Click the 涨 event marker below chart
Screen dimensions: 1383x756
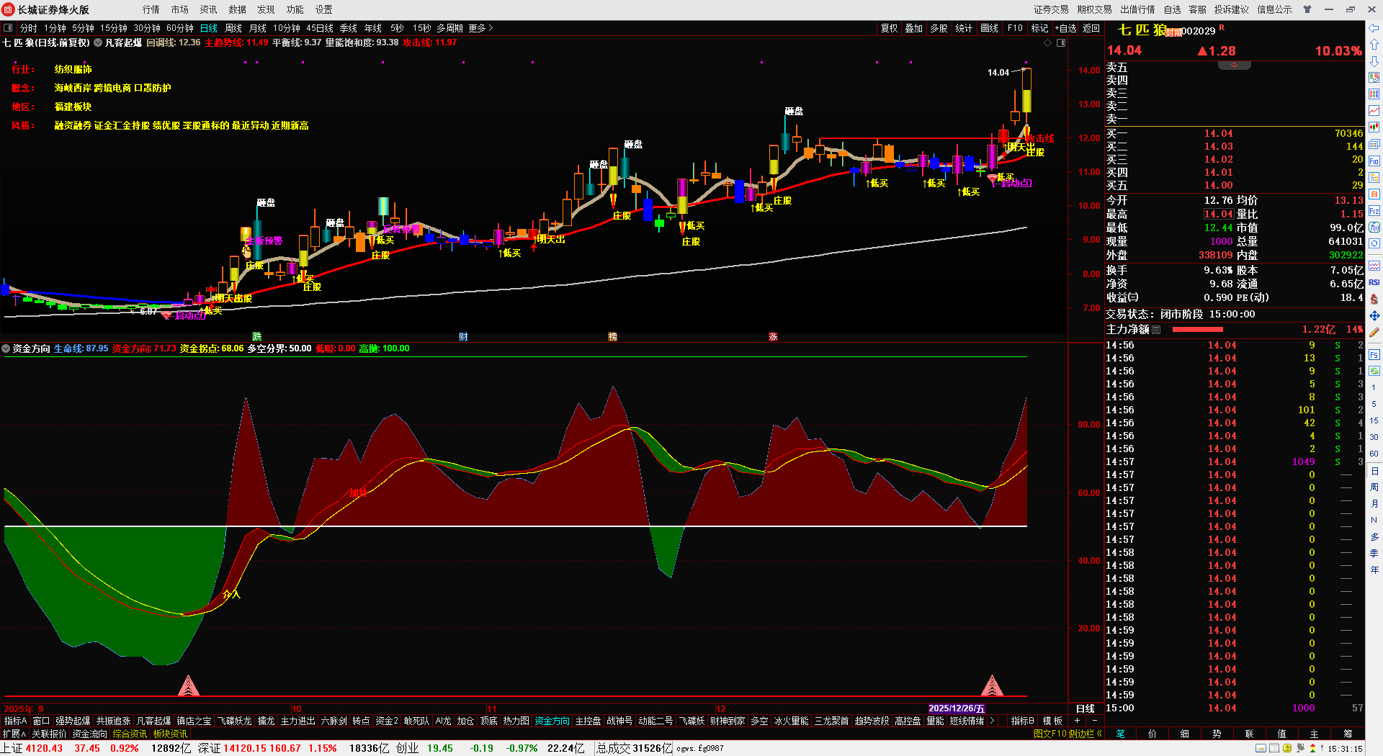(x=773, y=336)
